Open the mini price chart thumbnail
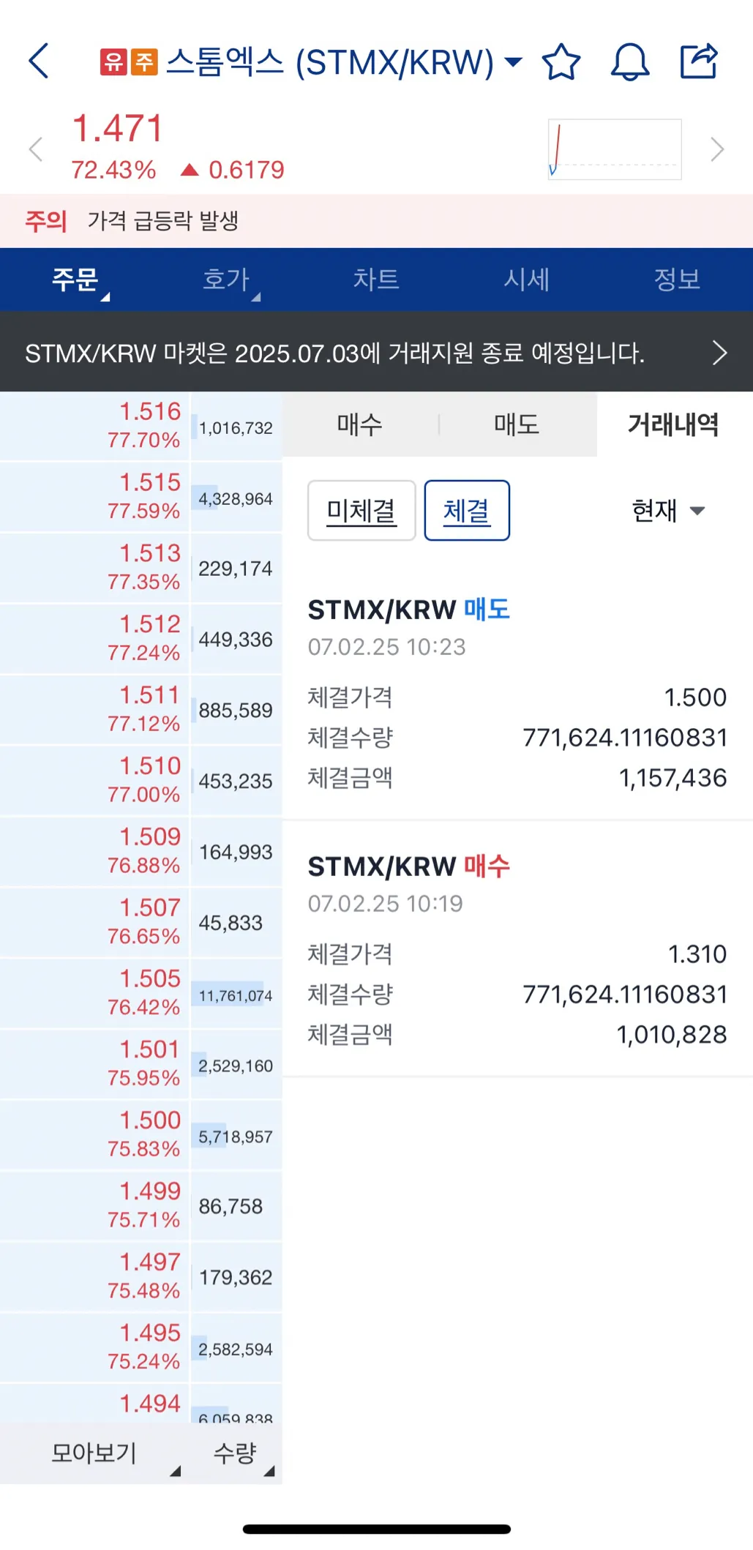This screenshot has height=1550, width=753. [615, 150]
